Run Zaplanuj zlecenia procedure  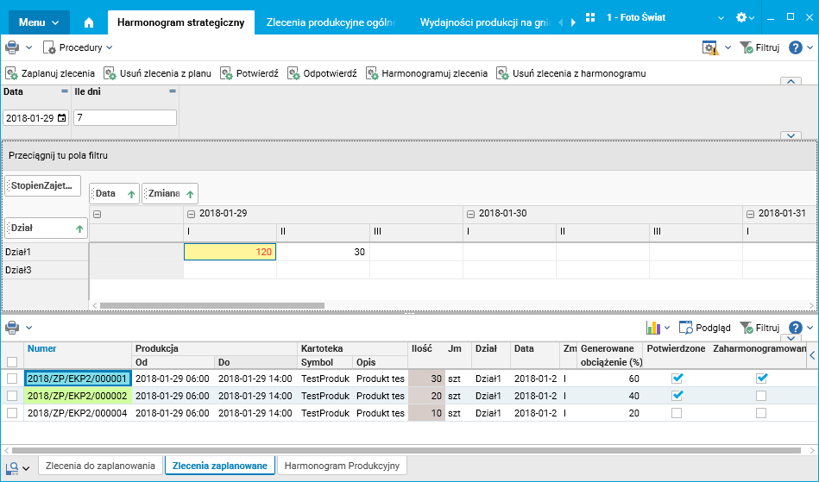(x=50, y=73)
